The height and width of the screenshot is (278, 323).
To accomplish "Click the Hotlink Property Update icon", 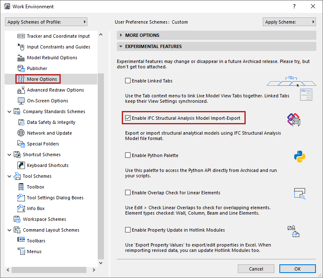I will point(293,232).
